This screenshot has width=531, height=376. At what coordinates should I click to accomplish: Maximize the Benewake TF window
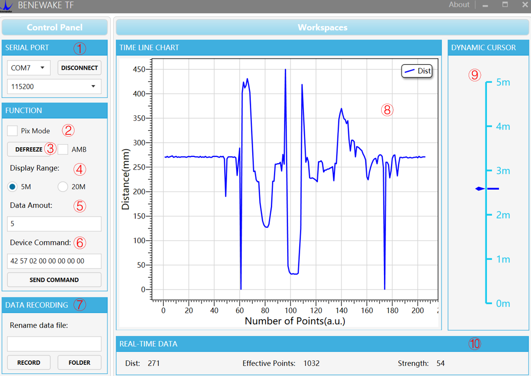[505, 5]
